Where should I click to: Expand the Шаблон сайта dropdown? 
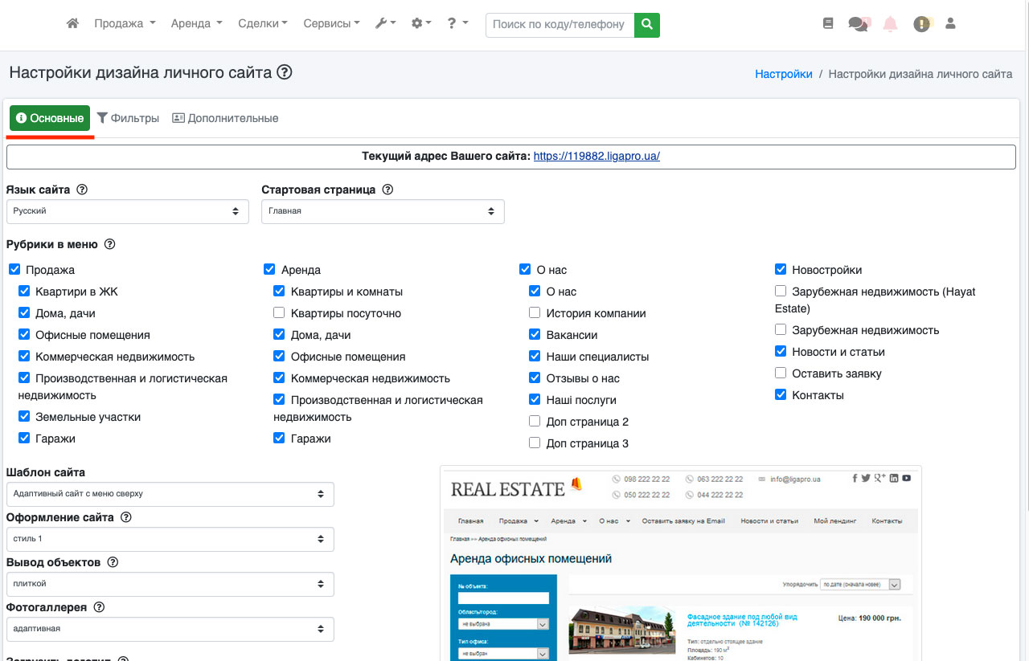(170, 494)
